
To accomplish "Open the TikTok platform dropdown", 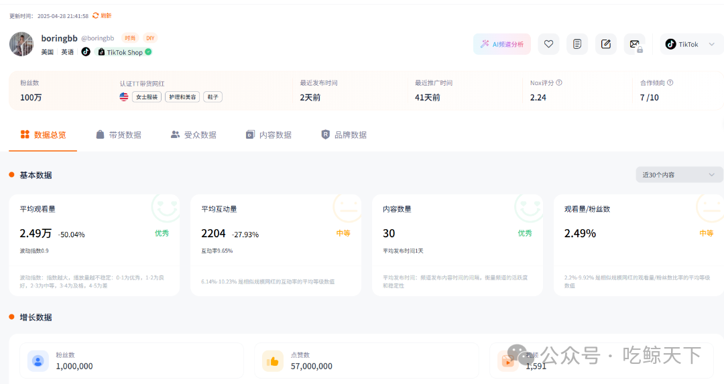I will [x=690, y=44].
